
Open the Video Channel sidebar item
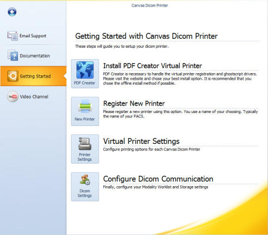point(28,97)
